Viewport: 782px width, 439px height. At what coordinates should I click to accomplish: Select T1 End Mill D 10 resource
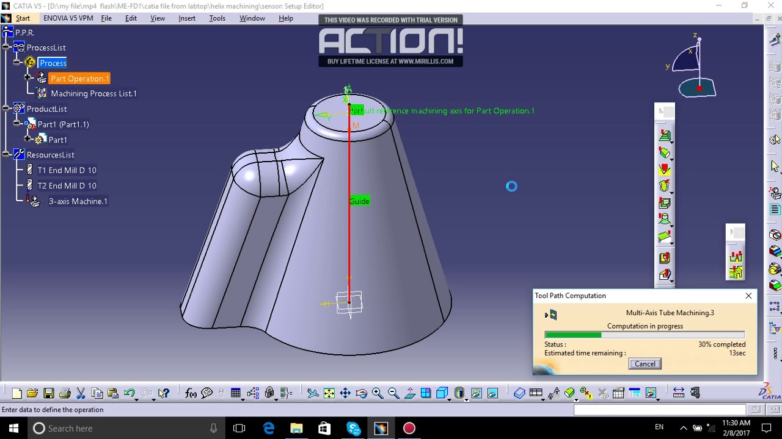[x=67, y=171]
